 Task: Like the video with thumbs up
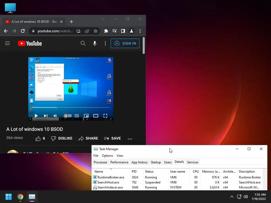(x=40, y=139)
